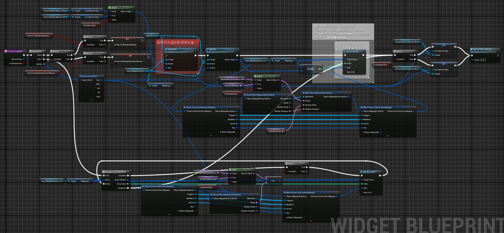Click the For Each Loop with Break icon
This screenshot has width=504, height=233.
point(103,172)
